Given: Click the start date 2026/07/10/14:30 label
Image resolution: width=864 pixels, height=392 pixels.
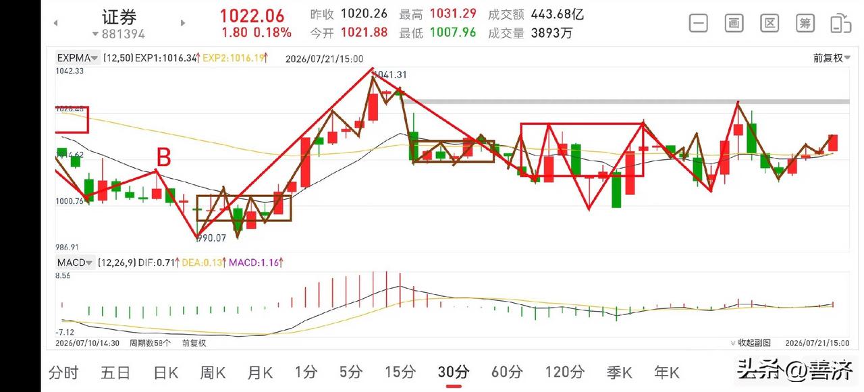Looking at the screenshot, I should pyautogui.click(x=88, y=343).
